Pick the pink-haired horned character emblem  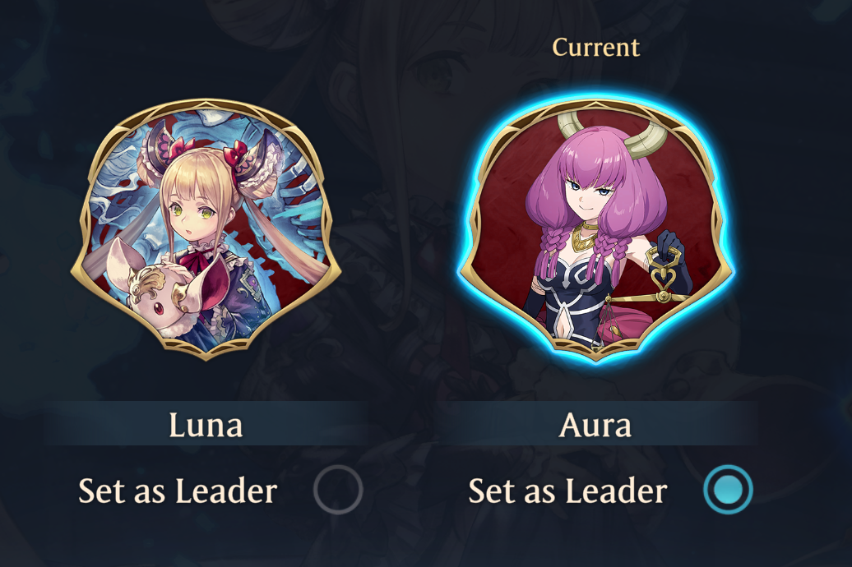point(595,229)
